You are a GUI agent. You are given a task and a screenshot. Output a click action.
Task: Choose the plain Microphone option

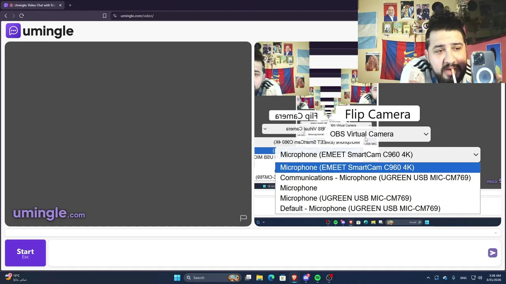pyautogui.click(x=378, y=188)
